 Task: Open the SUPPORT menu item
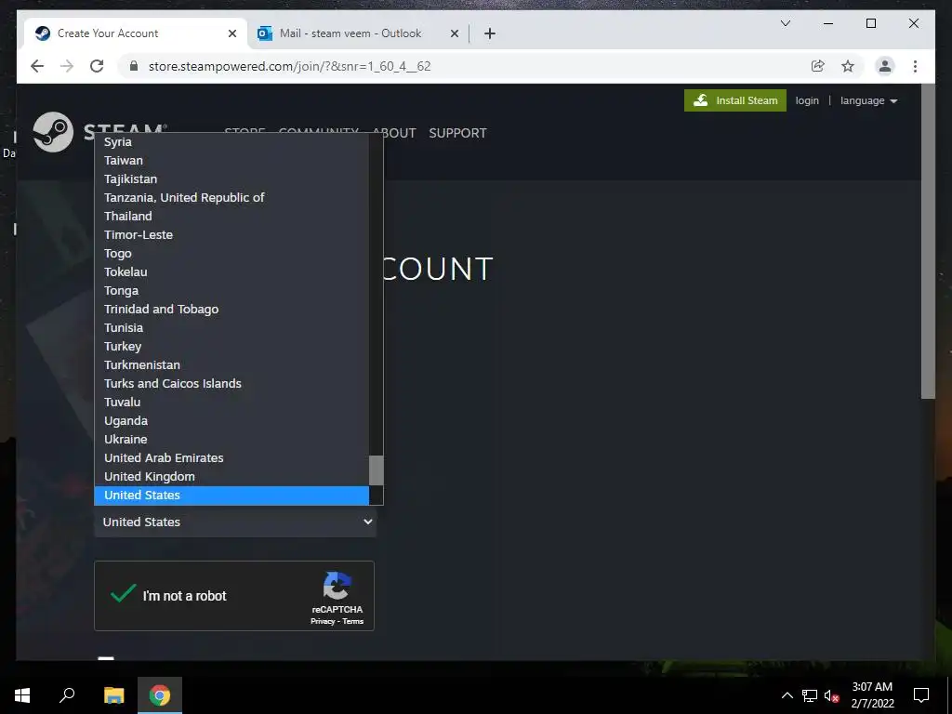tap(457, 133)
